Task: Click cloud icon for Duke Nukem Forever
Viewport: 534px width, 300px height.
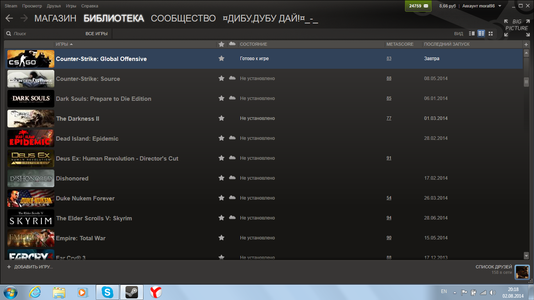Action: pos(232,197)
